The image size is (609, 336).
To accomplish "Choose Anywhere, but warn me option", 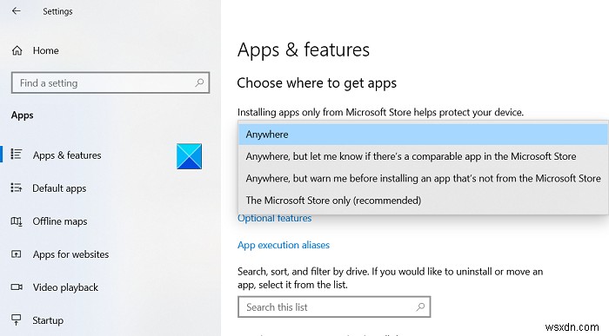I will click(x=423, y=178).
